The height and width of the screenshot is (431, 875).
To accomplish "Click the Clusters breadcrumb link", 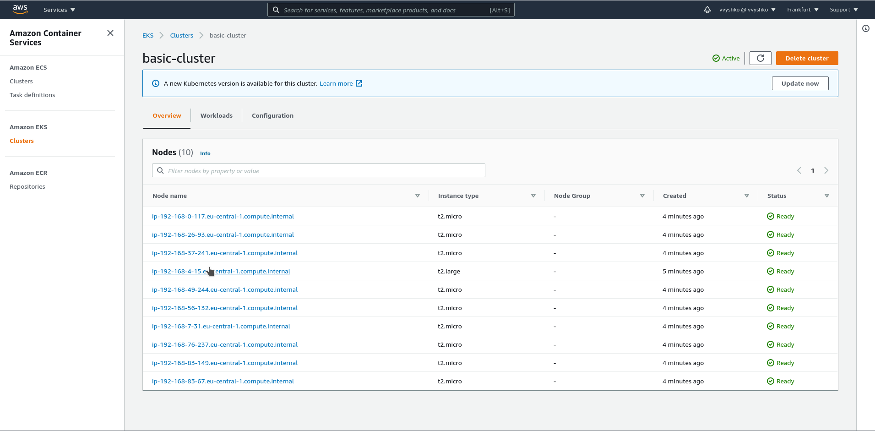I will click(x=182, y=35).
